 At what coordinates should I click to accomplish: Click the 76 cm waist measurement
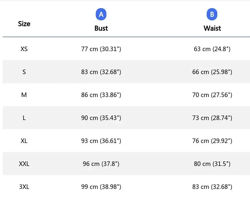pyautogui.click(x=212, y=141)
